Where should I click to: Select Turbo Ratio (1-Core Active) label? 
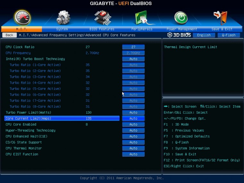pyautogui.click(x=35, y=65)
